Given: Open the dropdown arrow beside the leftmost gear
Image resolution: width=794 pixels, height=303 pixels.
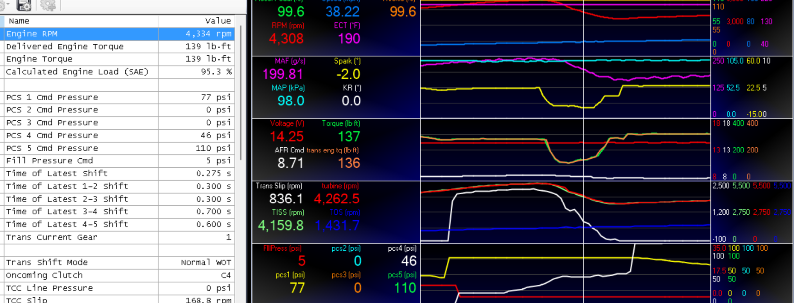Looking at the screenshot, I should [x=7, y=5].
